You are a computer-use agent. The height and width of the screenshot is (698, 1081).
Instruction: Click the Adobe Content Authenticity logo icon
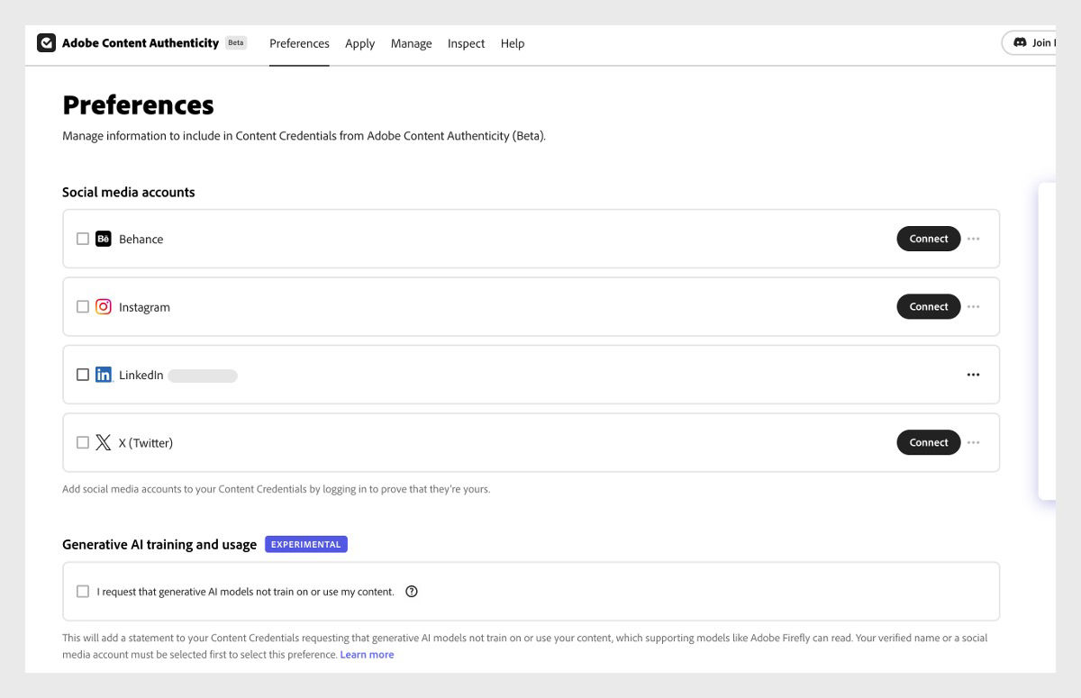[46, 42]
